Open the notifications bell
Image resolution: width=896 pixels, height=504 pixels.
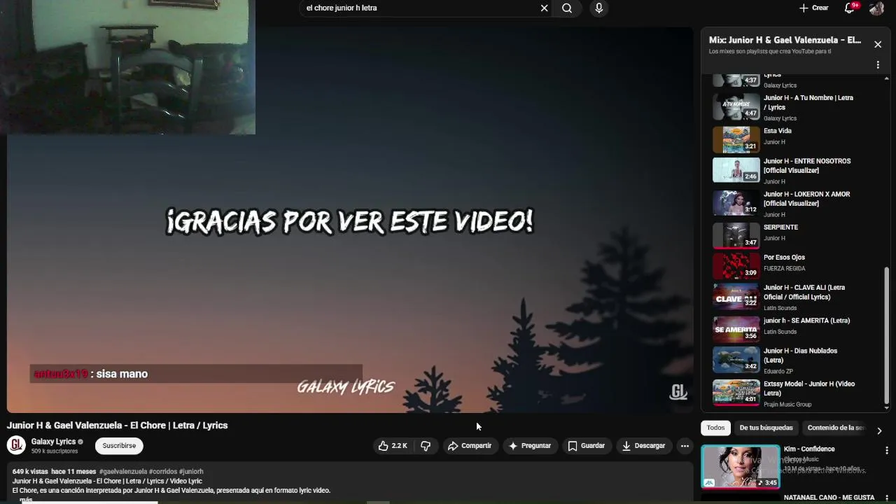coord(849,8)
